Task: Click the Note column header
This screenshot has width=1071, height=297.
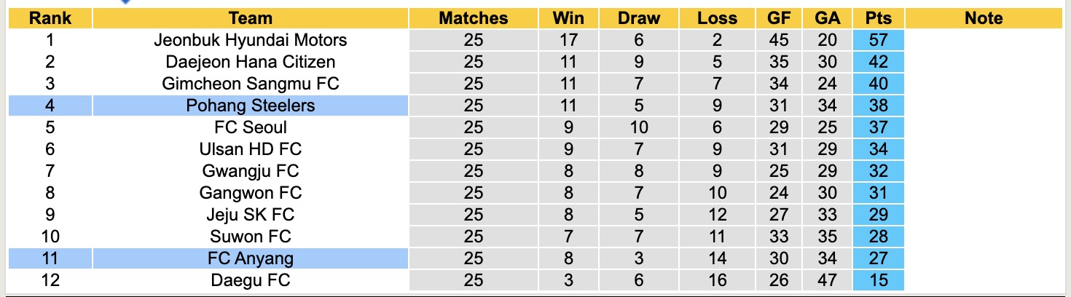Action: pyautogui.click(x=984, y=19)
